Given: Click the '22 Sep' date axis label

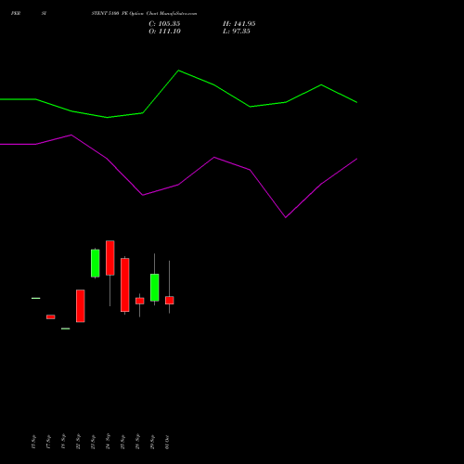Looking at the screenshot, I should coord(78,442).
